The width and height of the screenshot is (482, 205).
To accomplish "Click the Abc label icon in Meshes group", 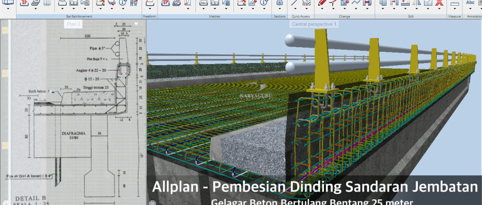I will [203, 3].
